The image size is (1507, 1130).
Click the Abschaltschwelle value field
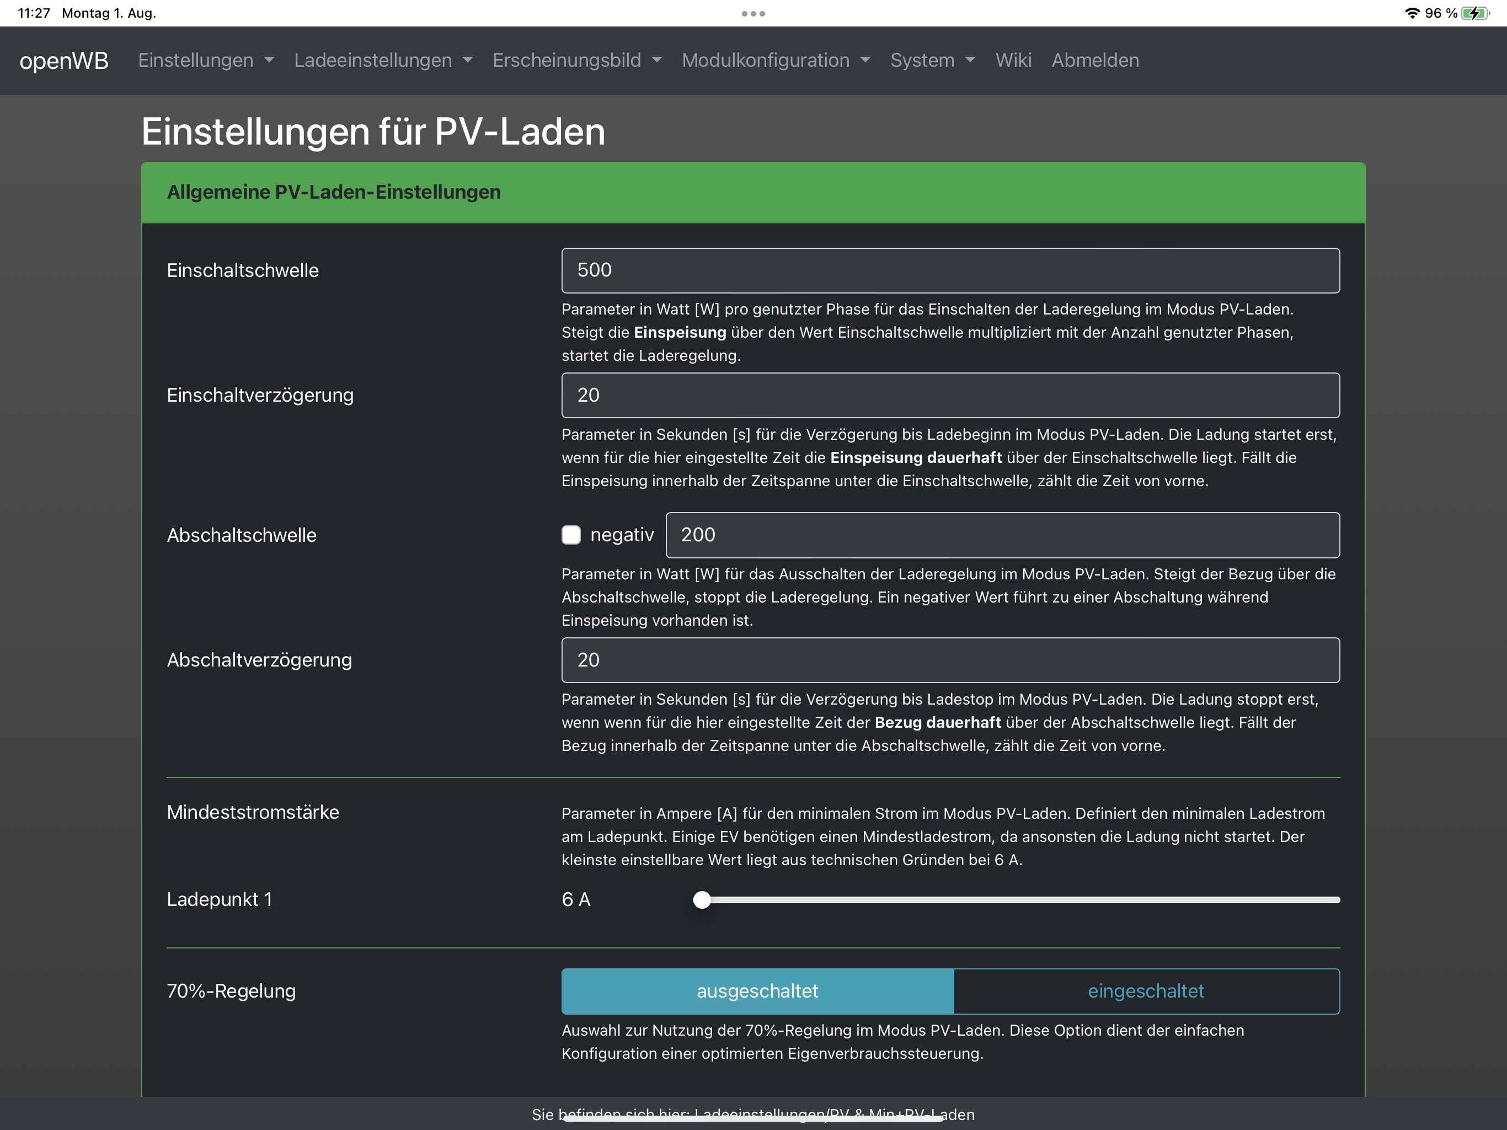pos(1002,535)
